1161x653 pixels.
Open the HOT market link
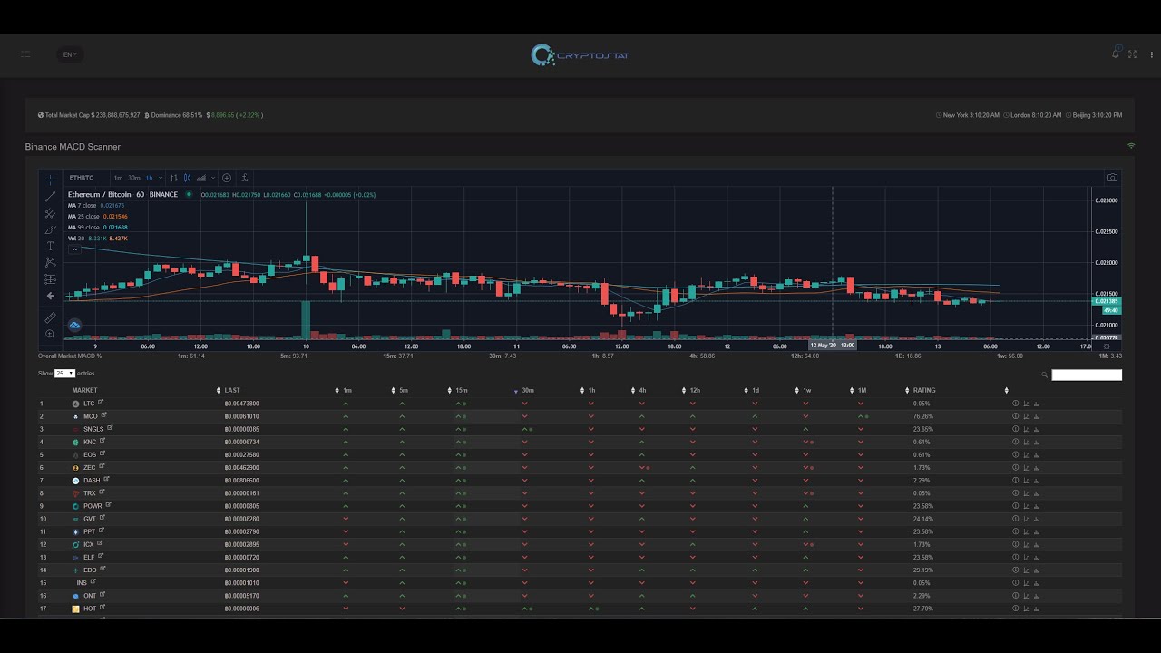pyautogui.click(x=90, y=609)
